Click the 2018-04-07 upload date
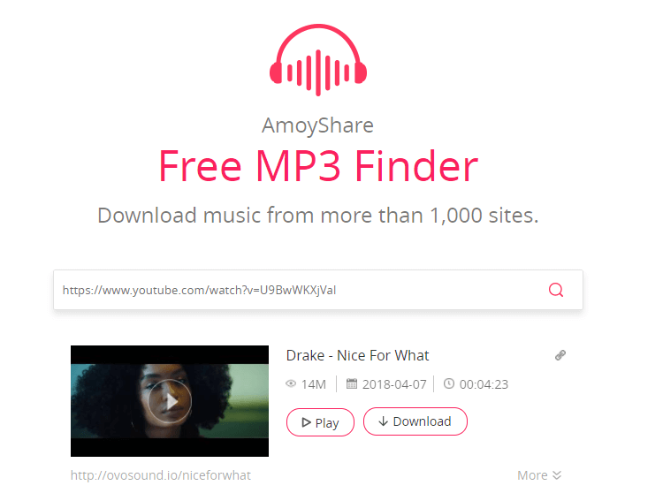This screenshot has width=663, height=493. pyautogui.click(x=394, y=384)
